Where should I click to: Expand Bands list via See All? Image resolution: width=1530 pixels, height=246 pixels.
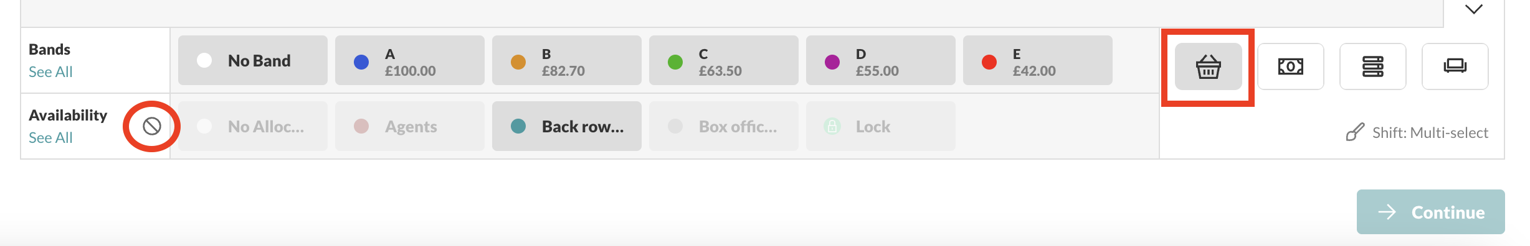pyautogui.click(x=50, y=72)
